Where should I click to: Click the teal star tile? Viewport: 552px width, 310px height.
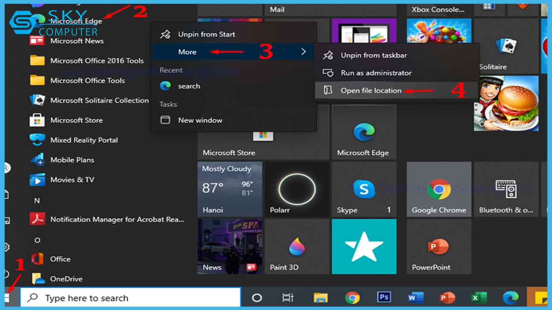click(x=364, y=247)
